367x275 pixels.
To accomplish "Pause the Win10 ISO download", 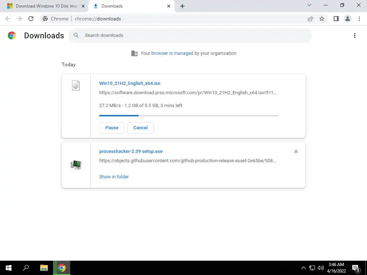I will 112,128.
